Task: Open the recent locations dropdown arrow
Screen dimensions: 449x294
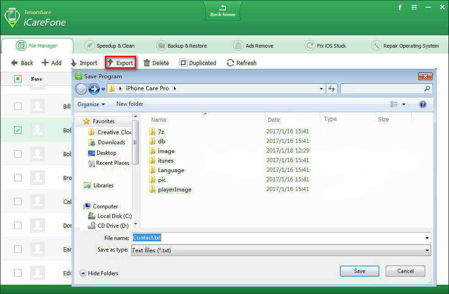Action: [104, 89]
